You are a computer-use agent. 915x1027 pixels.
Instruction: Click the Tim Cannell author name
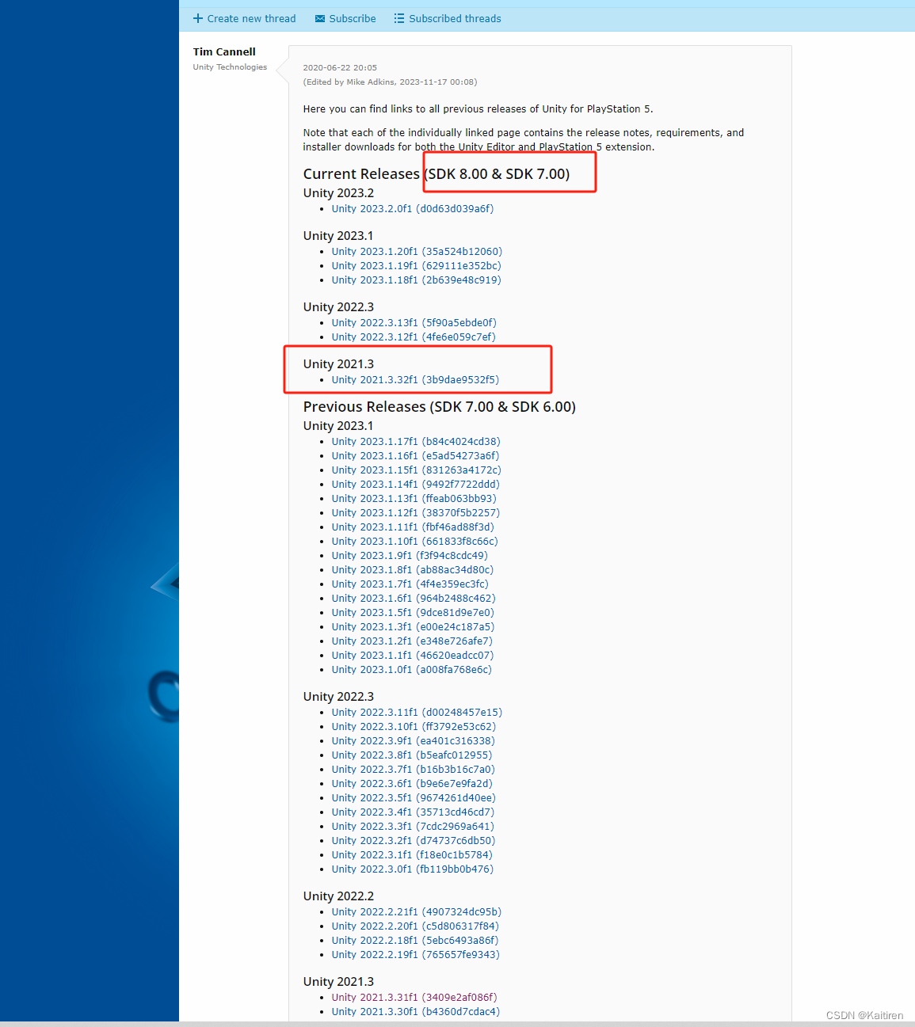[224, 51]
